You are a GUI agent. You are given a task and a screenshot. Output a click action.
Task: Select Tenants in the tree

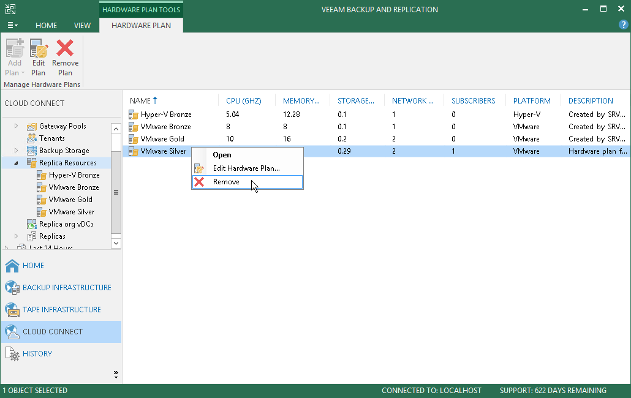tap(51, 138)
